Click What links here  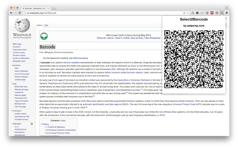click(21, 87)
